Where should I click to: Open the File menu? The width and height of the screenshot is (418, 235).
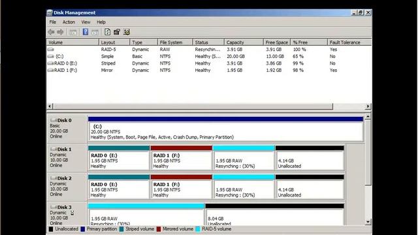(x=52, y=22)
